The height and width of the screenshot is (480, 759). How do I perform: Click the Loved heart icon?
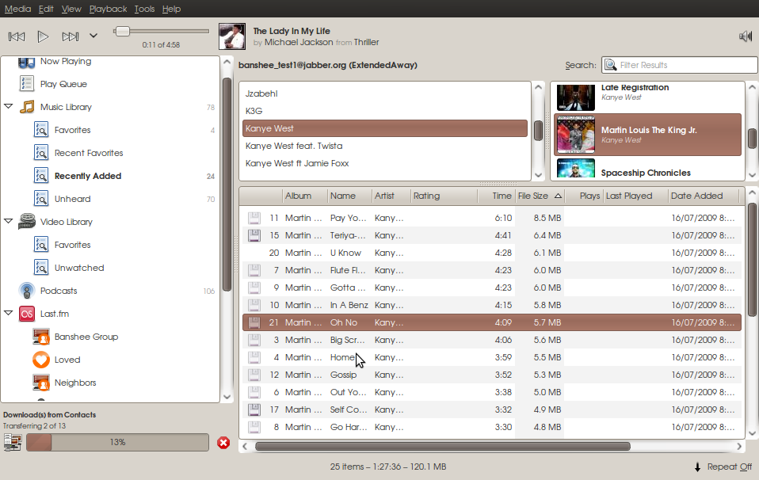tap(41, 360)
